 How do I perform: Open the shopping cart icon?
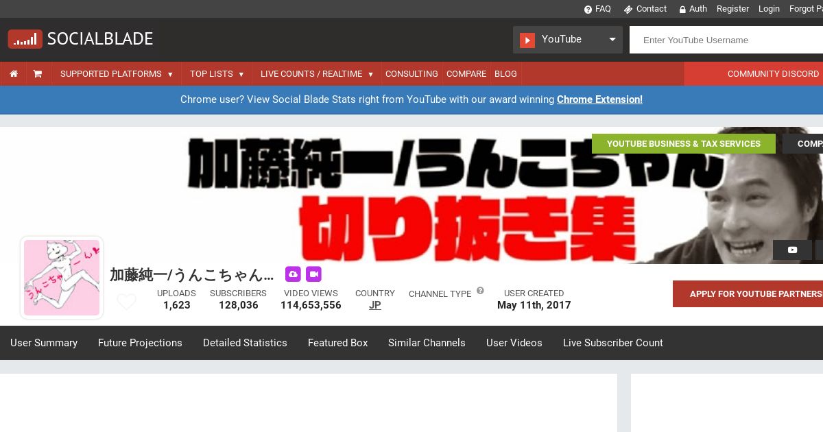click(38, 73)
